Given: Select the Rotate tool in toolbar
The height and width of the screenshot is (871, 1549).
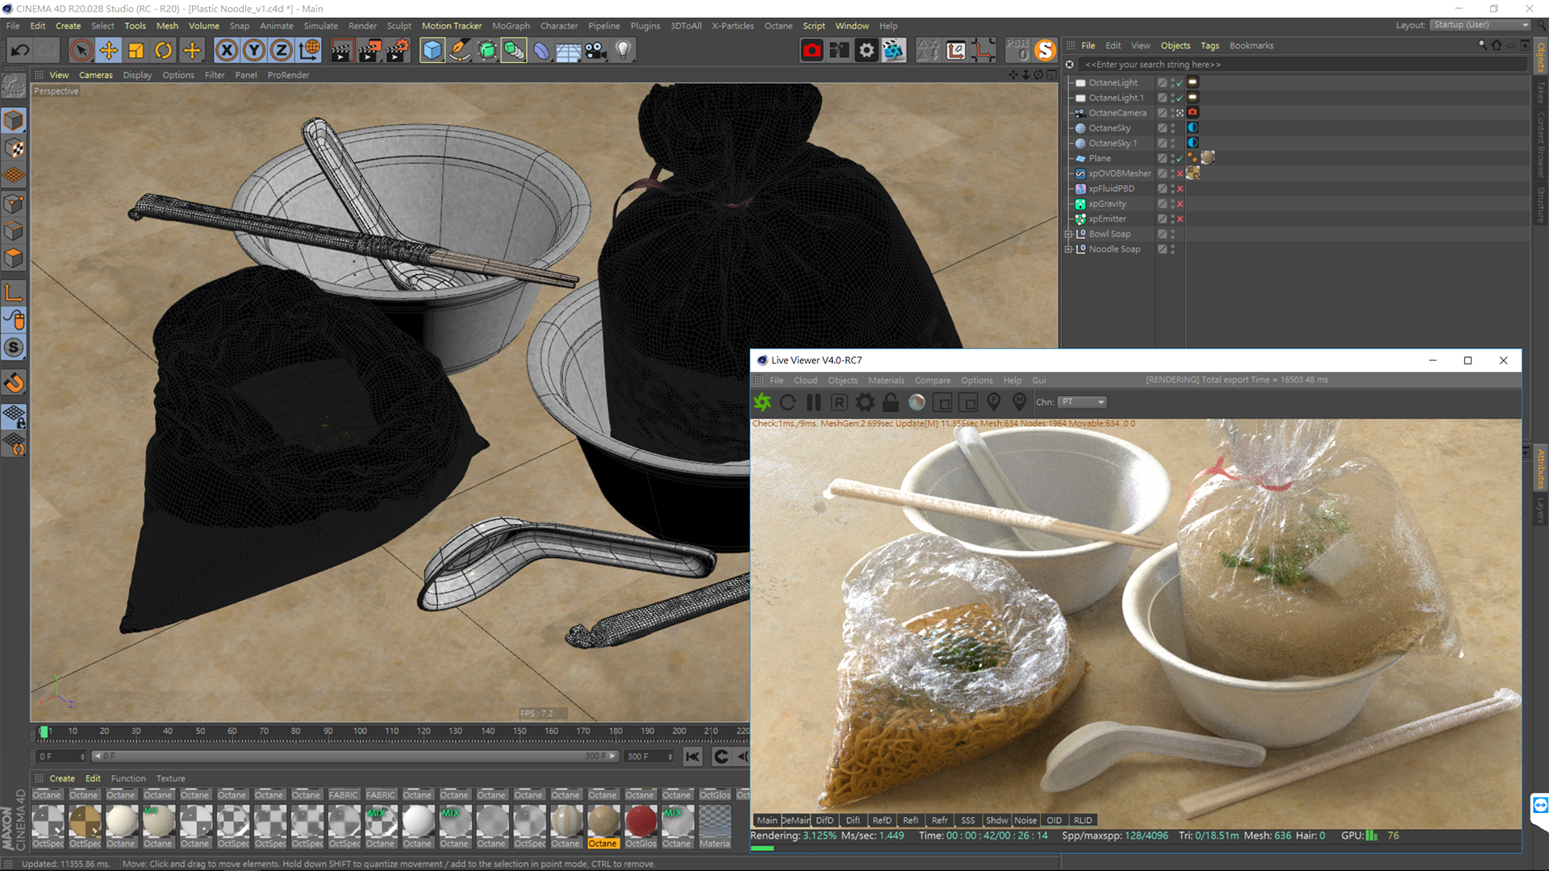Looking at the screenshot, I should pos(164,51).
